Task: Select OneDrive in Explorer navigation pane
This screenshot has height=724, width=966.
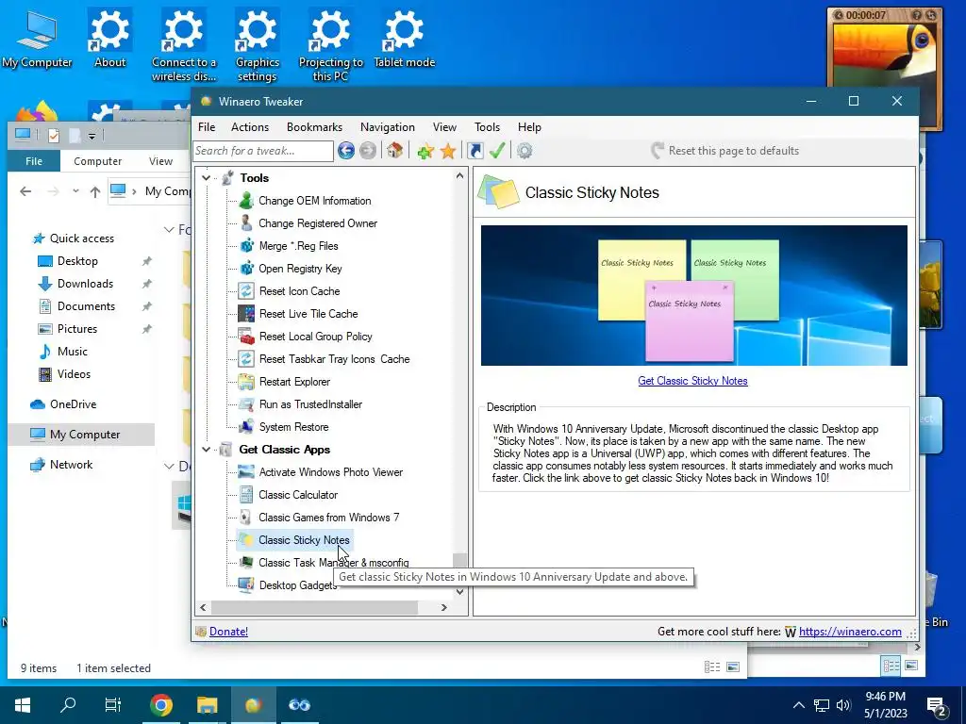Action: pyautogui.click(x=73, y=404)
